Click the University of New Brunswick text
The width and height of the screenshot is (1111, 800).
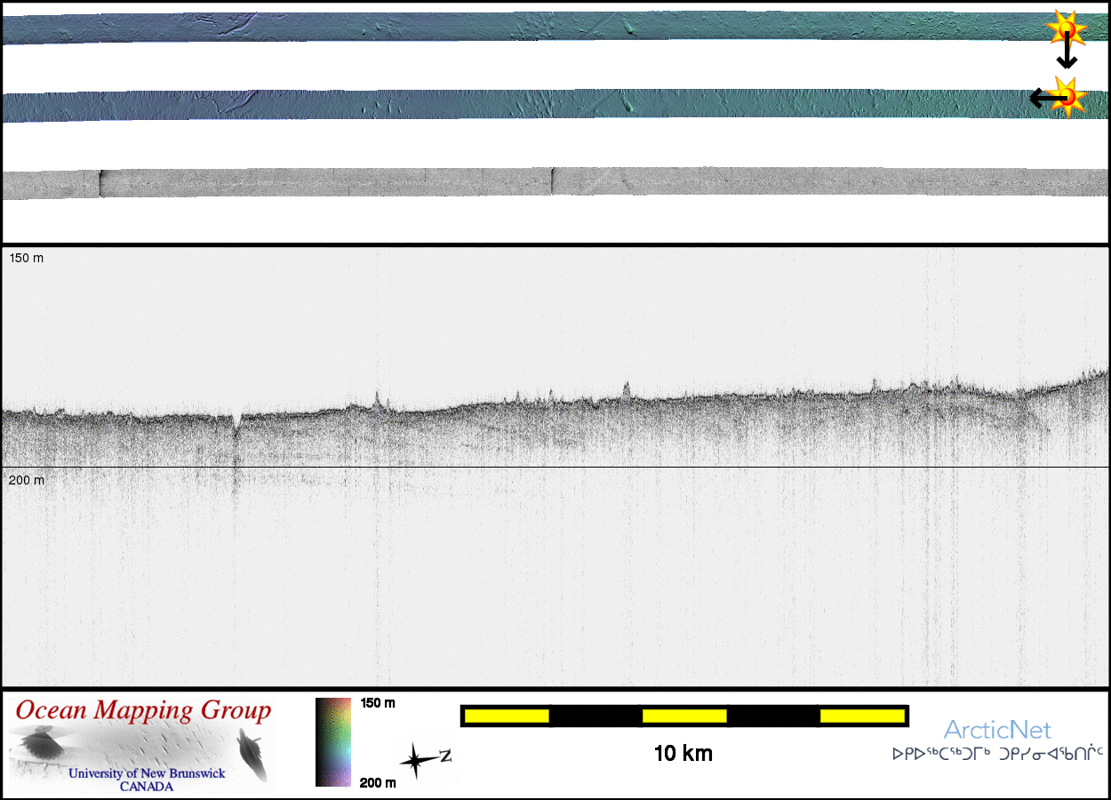coord(147,773)
